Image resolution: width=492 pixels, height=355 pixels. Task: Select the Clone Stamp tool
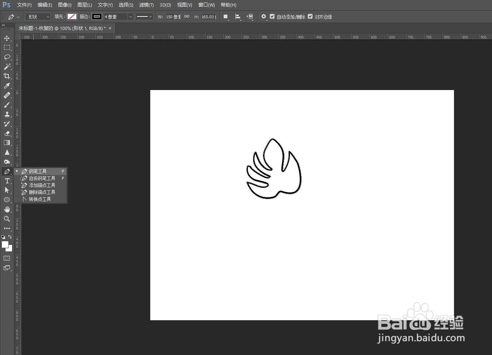click(x=7, y=114)
